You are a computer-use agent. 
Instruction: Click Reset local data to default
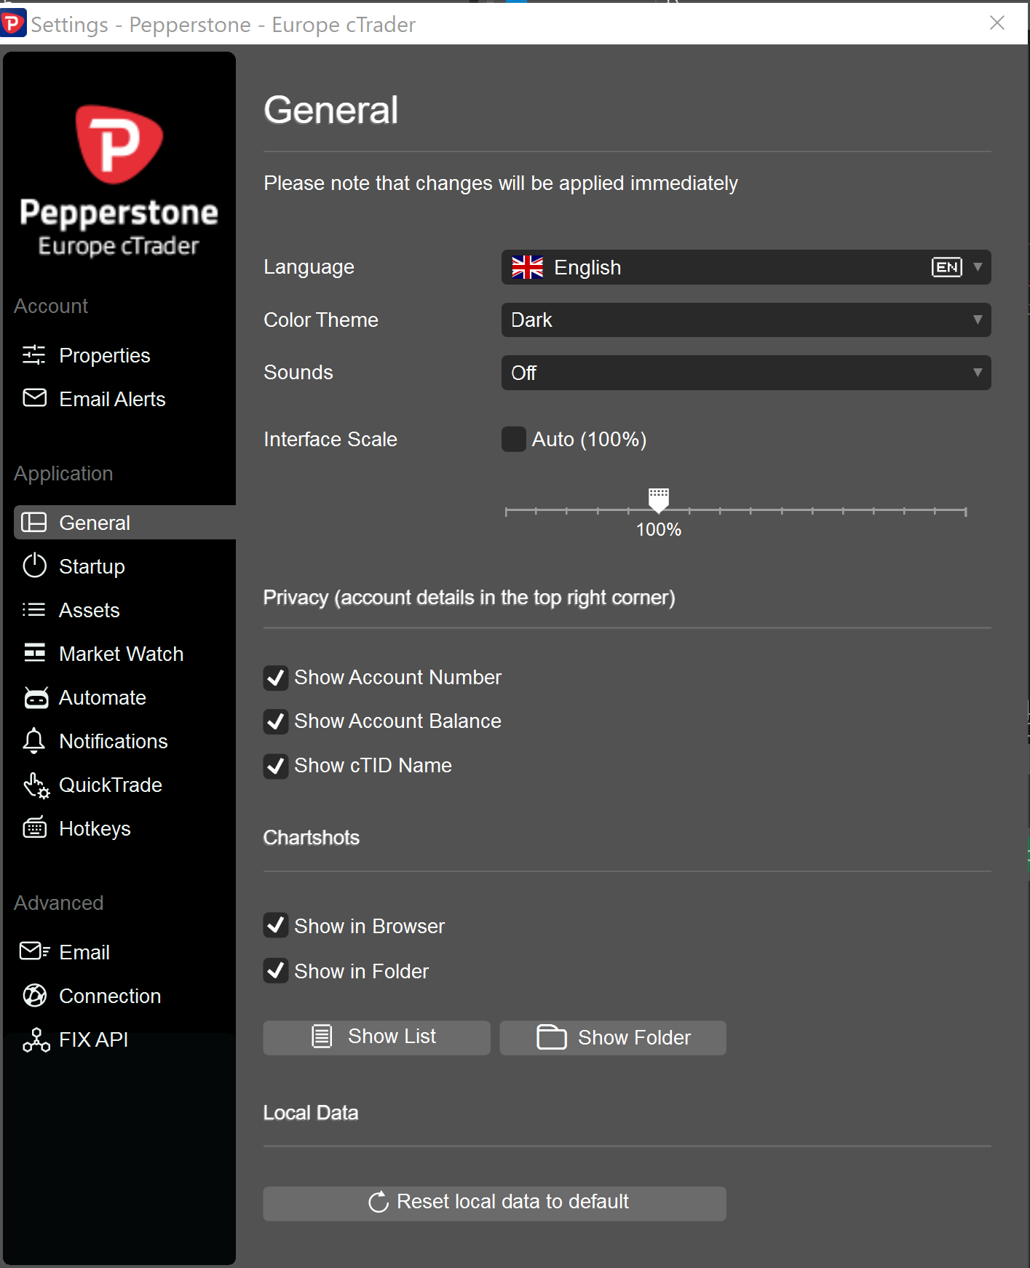[495, 1203]
